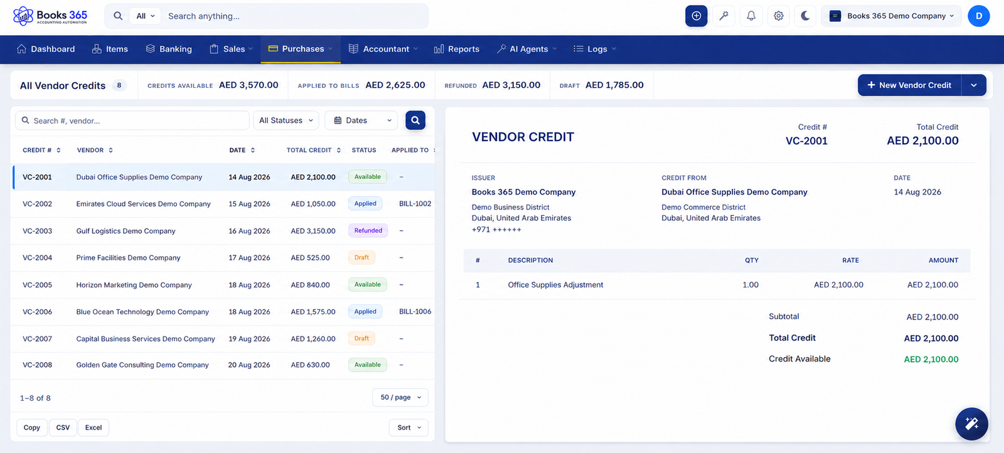Open the search scope All dropdown
Viewport: 1004px width, 453px height.
coord(146,16)
